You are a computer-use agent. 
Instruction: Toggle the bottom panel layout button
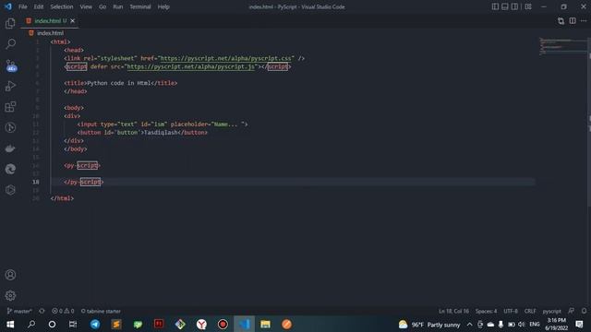[505, 6]
